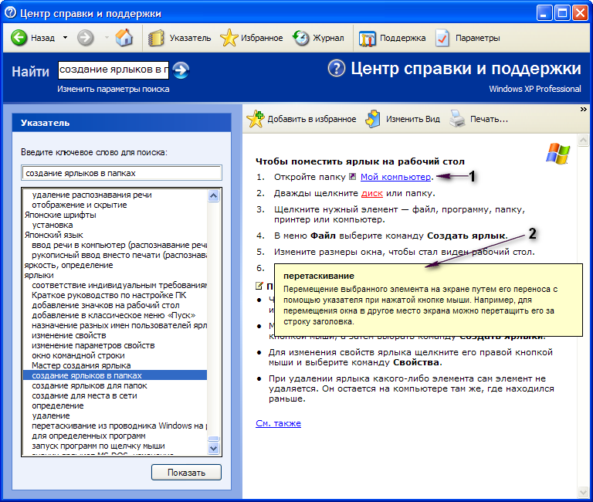This screenshot has width=593, height=502.
Task: Select index entry отображение и скрытие
Action: (80, 205)
